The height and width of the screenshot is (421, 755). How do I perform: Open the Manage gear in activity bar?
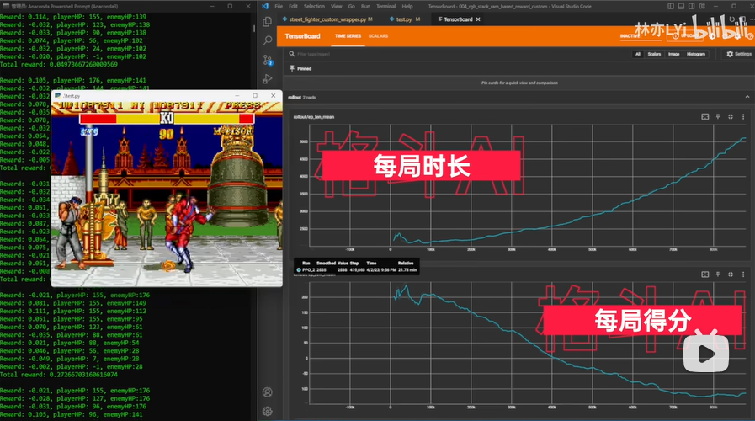coord(267,411)
